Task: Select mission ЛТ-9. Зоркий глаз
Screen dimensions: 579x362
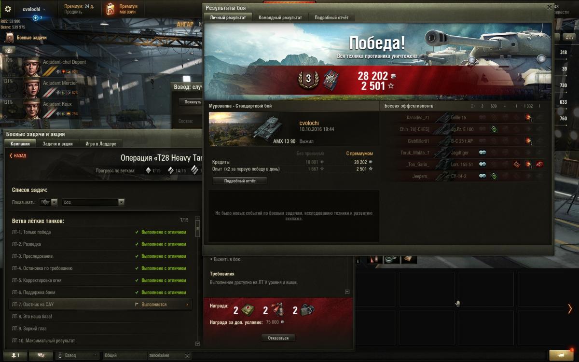Action: coord(100,329)
